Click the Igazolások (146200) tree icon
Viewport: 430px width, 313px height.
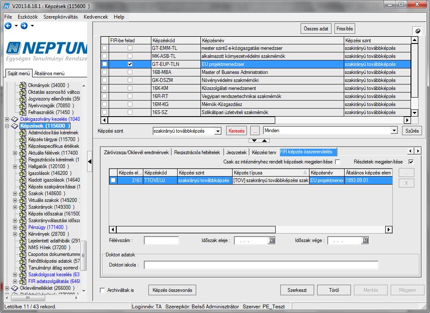click(23, 173)
